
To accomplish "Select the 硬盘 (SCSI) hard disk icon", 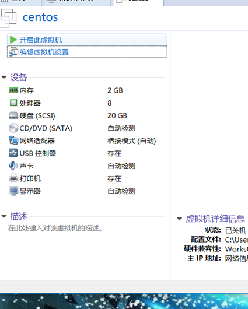I will [x=13, y=115].
